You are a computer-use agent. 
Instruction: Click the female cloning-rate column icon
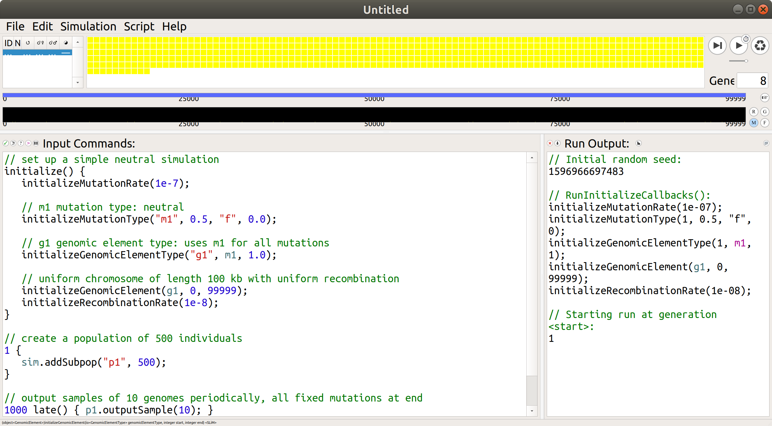pyautogui.click(x=40, y=42)
